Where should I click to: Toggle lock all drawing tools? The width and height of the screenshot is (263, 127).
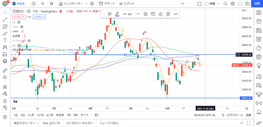pos(5,101)
